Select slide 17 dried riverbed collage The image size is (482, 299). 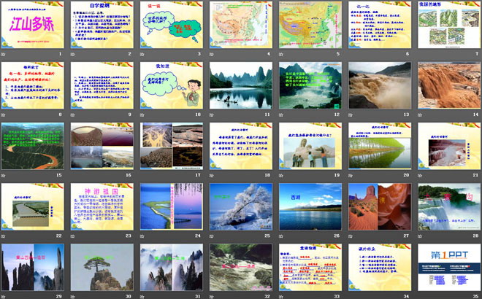point(172,146)
